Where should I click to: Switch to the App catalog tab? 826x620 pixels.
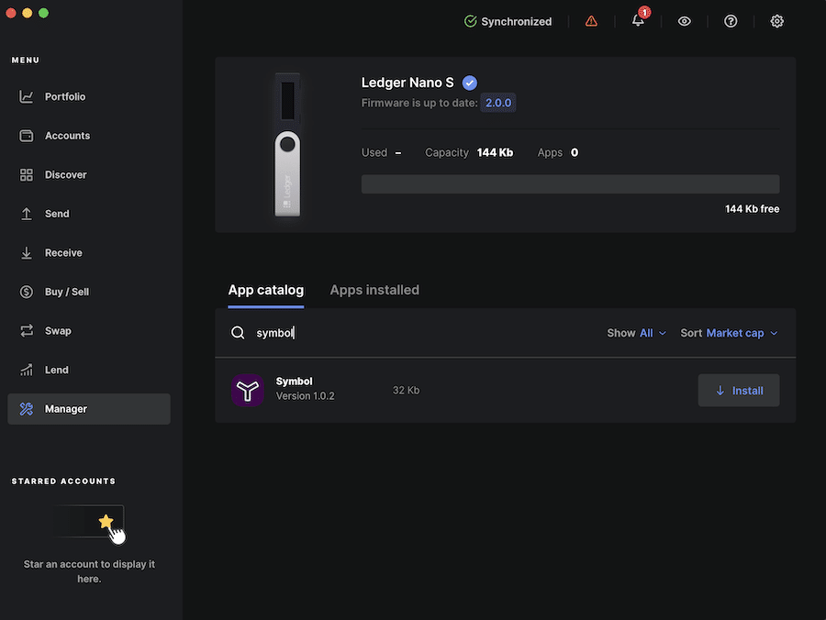coord(266,290)
